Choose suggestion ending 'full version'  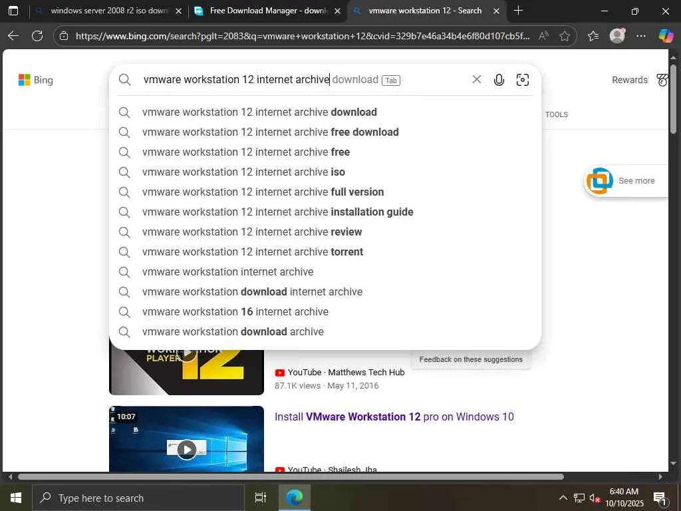(325, 192)
